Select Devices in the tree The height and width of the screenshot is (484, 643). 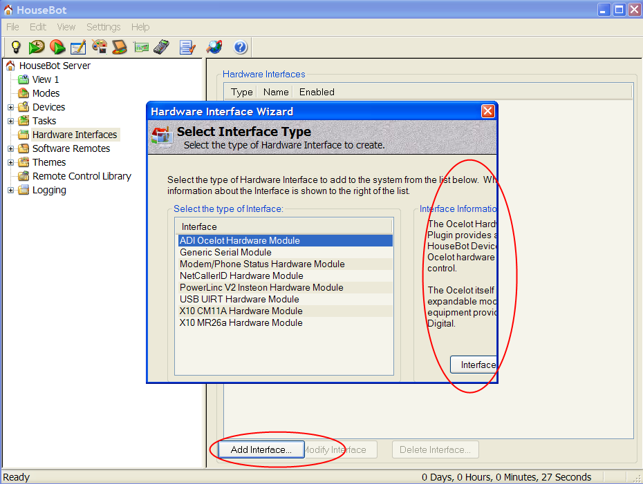pos(49,107)
